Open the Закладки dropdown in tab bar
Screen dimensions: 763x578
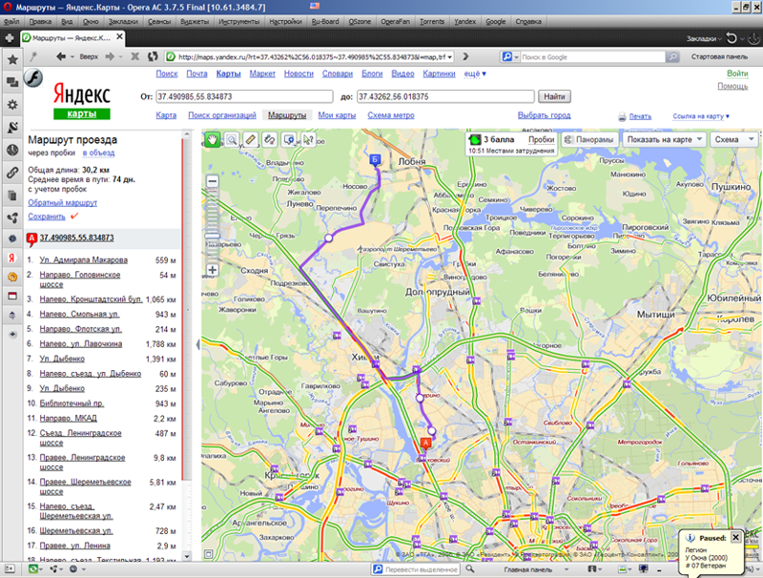(704, 38)
